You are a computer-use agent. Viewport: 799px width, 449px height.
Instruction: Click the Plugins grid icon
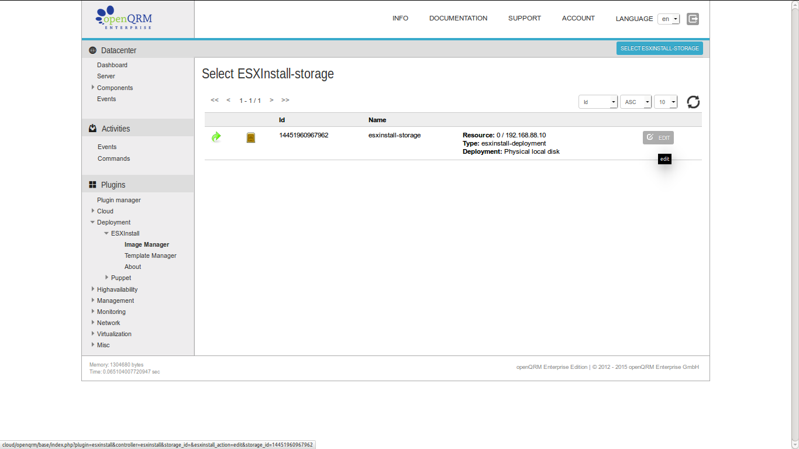pos(92,185)
